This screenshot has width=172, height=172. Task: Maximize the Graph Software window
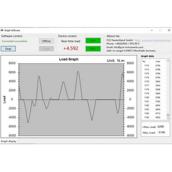(x=160, y=30)
